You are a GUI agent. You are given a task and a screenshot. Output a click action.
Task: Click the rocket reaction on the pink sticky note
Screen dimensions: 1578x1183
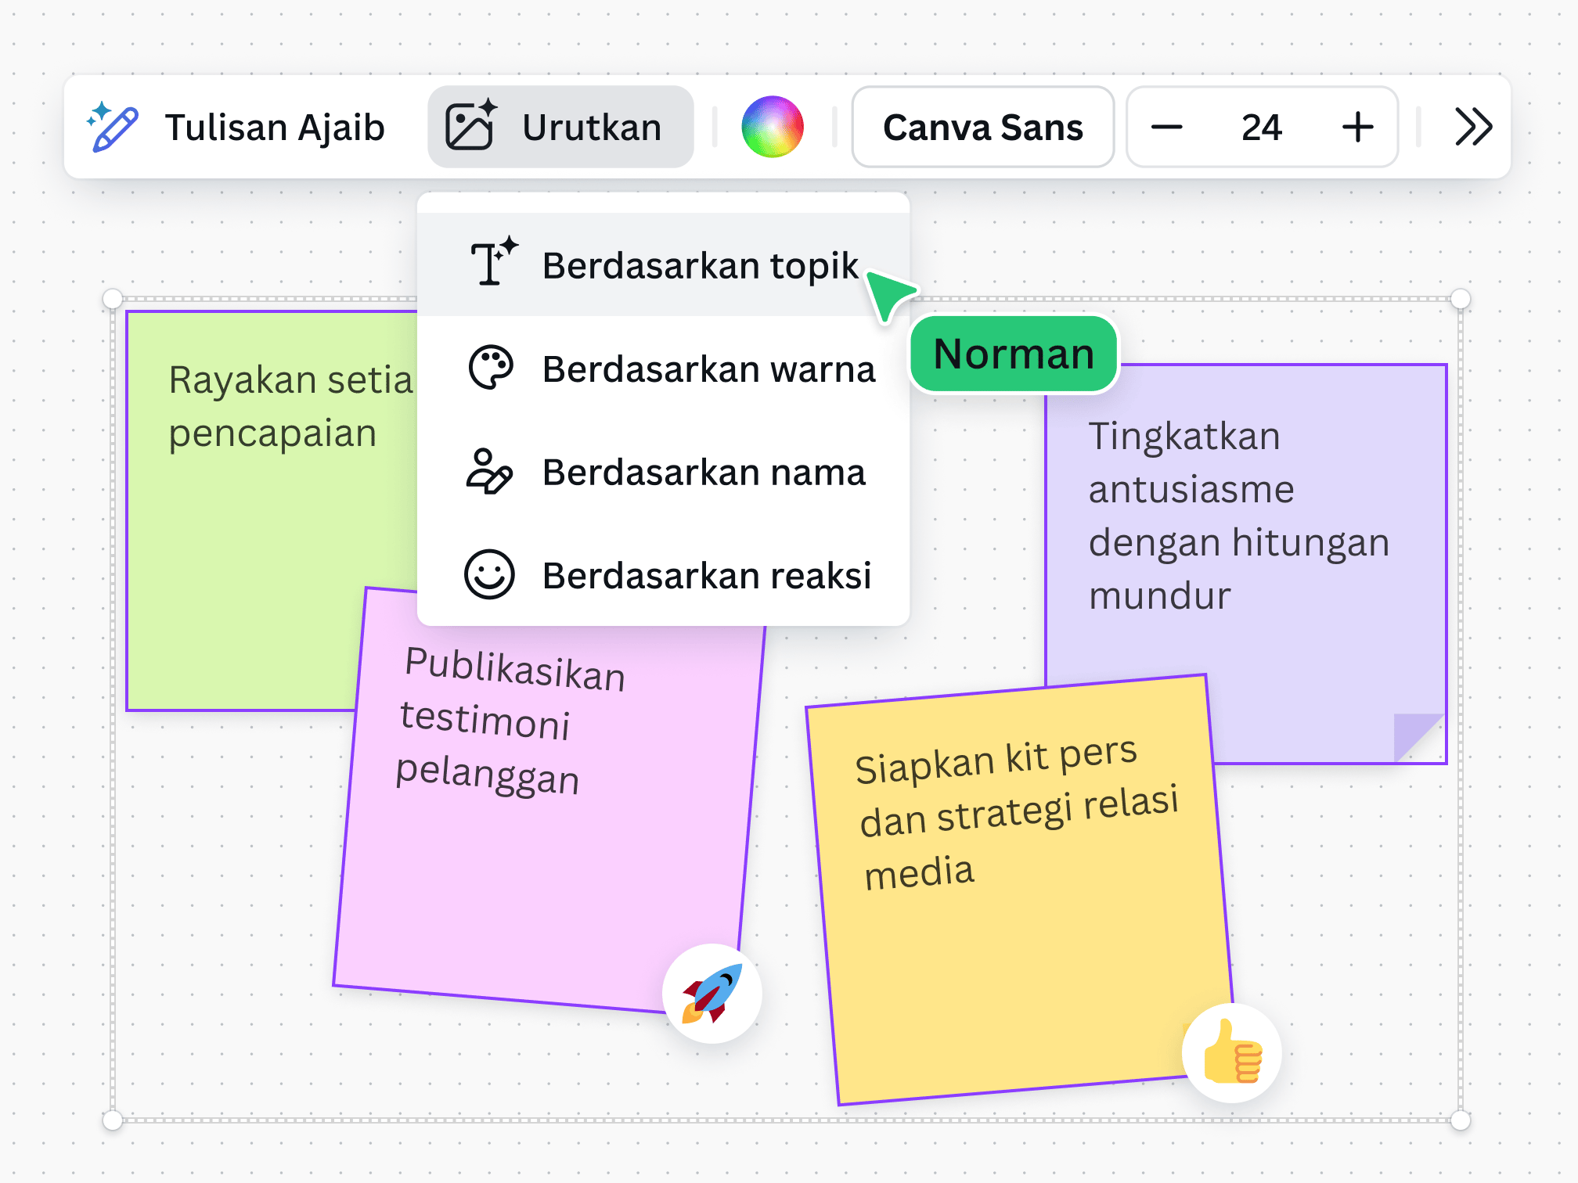tap(711, 992)
